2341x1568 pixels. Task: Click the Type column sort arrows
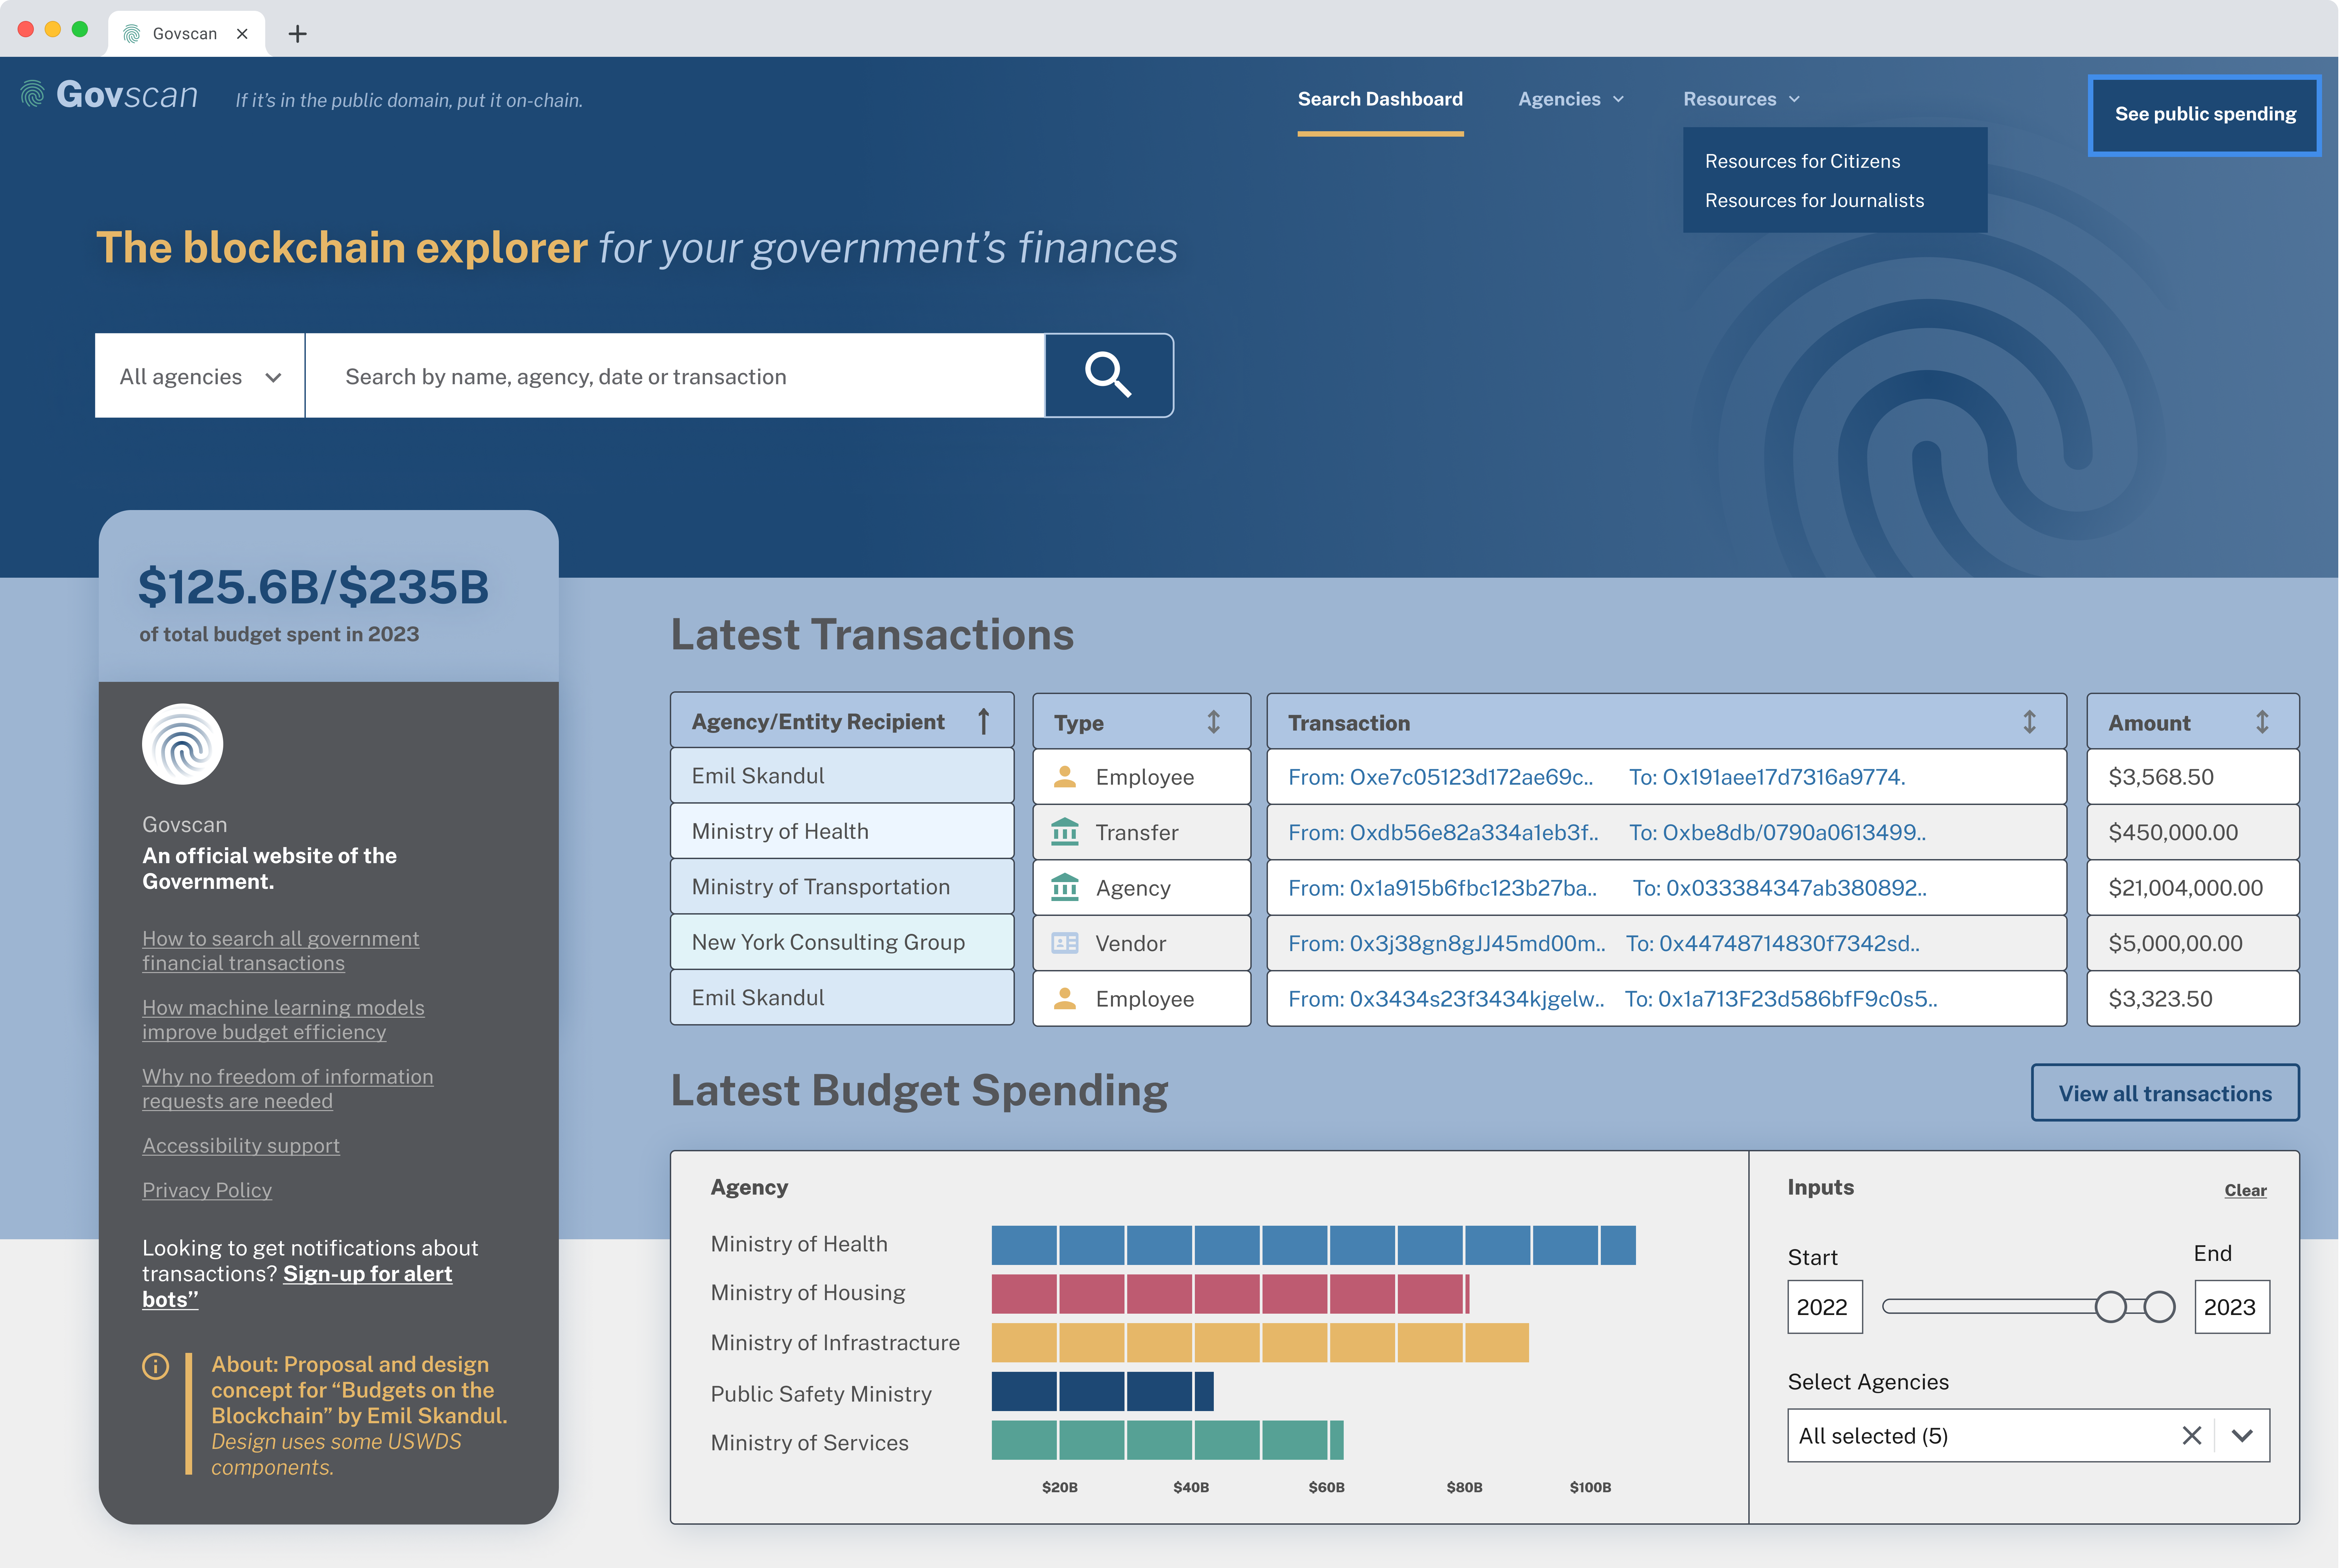click(x=1213, y=722)
